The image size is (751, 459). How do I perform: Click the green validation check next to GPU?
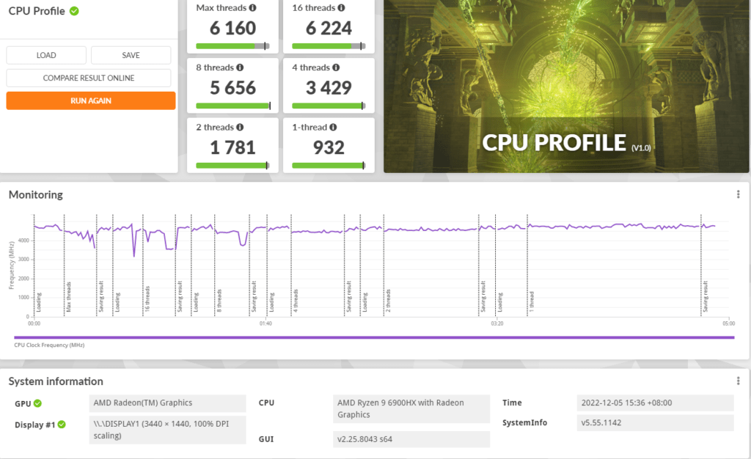[x=37, y=403]
